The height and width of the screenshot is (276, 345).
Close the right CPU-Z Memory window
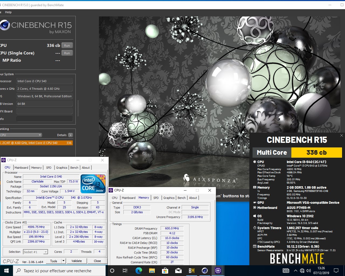(x=210, y=190)
